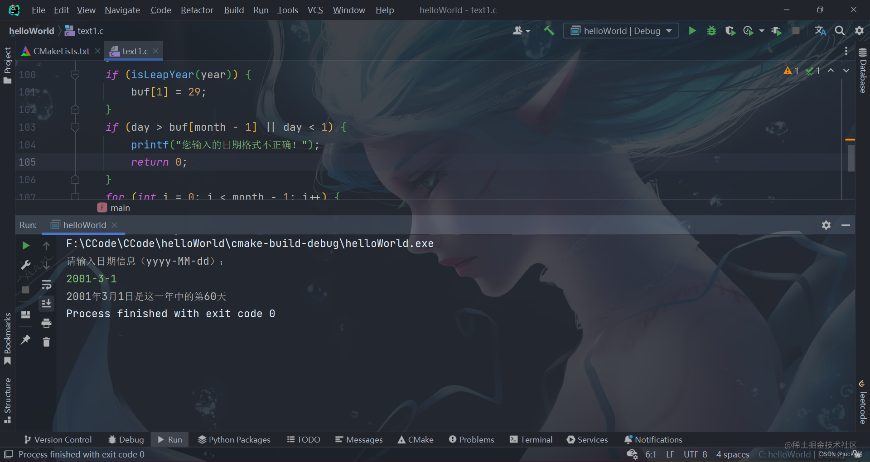The image size is (870, 462).
Task: Open the Refactor menu
Action: coord(197,10)
